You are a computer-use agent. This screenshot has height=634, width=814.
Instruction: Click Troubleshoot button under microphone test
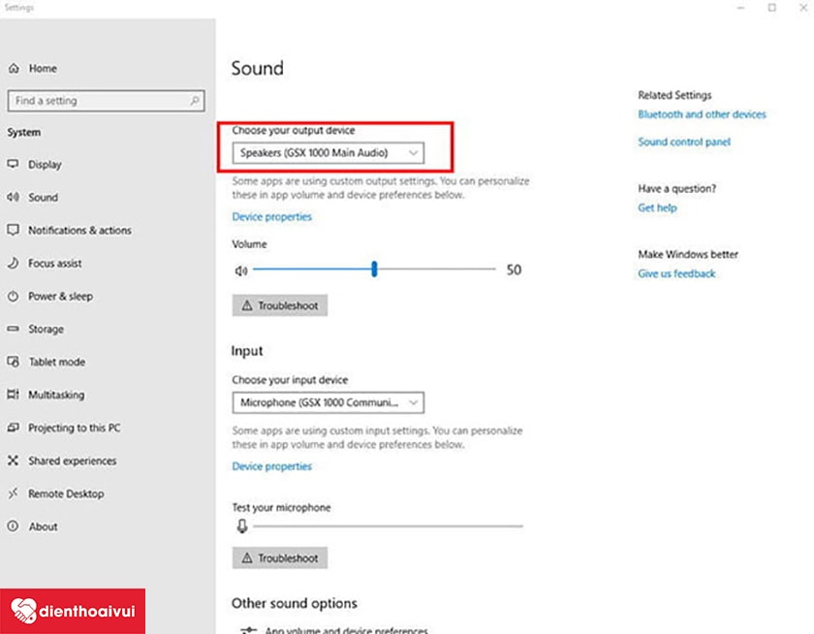click(280, 558)
